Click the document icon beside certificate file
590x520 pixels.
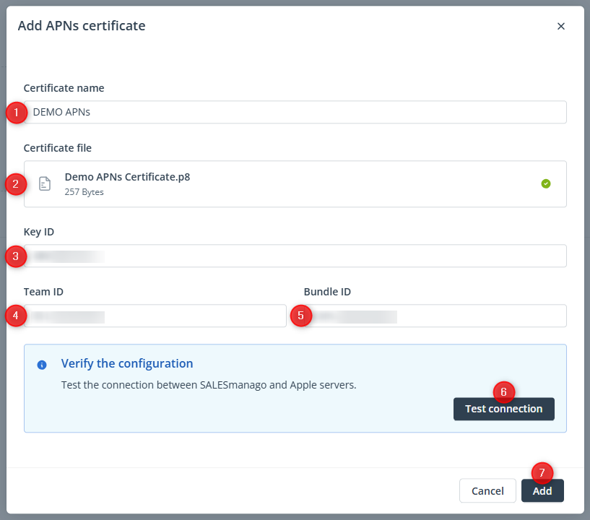[45, 183]
